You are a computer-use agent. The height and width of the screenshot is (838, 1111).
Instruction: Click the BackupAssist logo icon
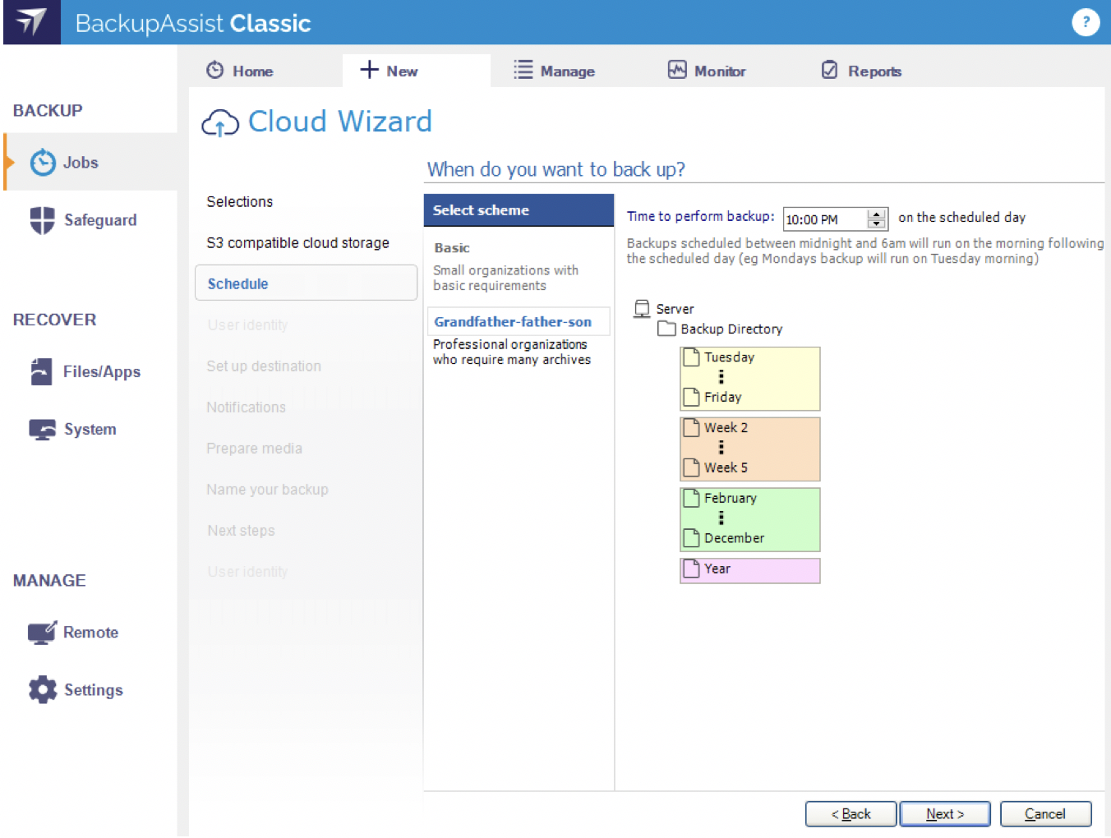(31, 22)
